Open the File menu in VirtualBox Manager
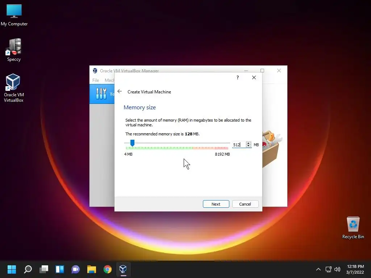The width and height of the screenshot is (371, 278). 96,80
